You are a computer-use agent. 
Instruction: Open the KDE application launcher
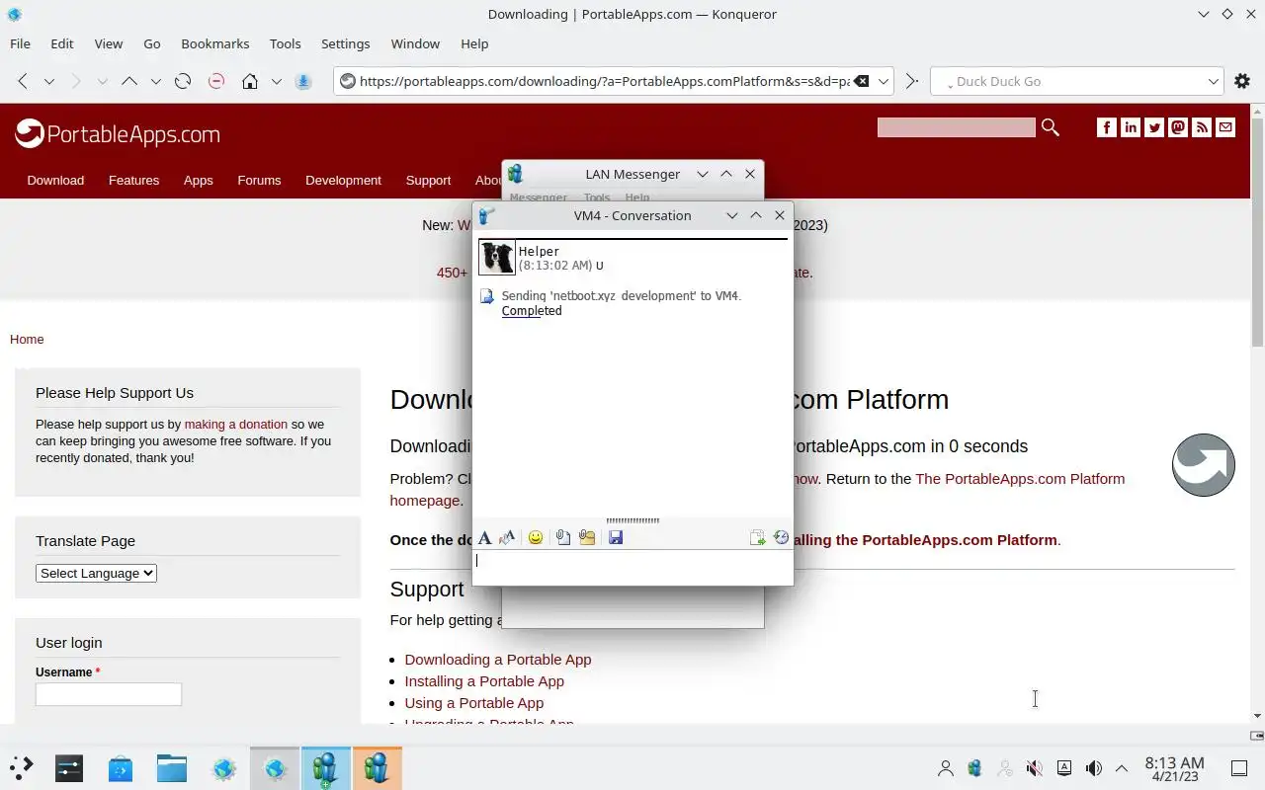point(21,768)
